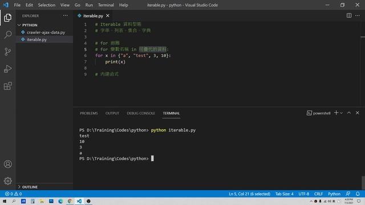The height and width of the screenshot is (205, 365).
Task: Collapse the PYTHON folder section
Action: (44, 25)
